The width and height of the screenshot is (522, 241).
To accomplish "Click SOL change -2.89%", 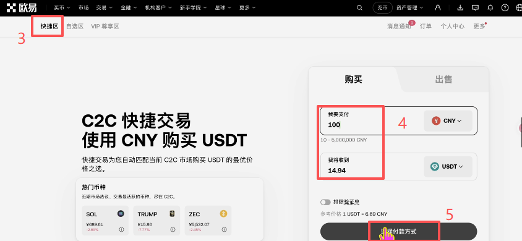I will click(92, 230).
